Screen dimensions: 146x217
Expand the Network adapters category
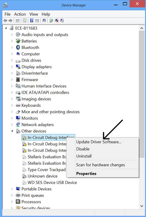[x=12, y=125]
